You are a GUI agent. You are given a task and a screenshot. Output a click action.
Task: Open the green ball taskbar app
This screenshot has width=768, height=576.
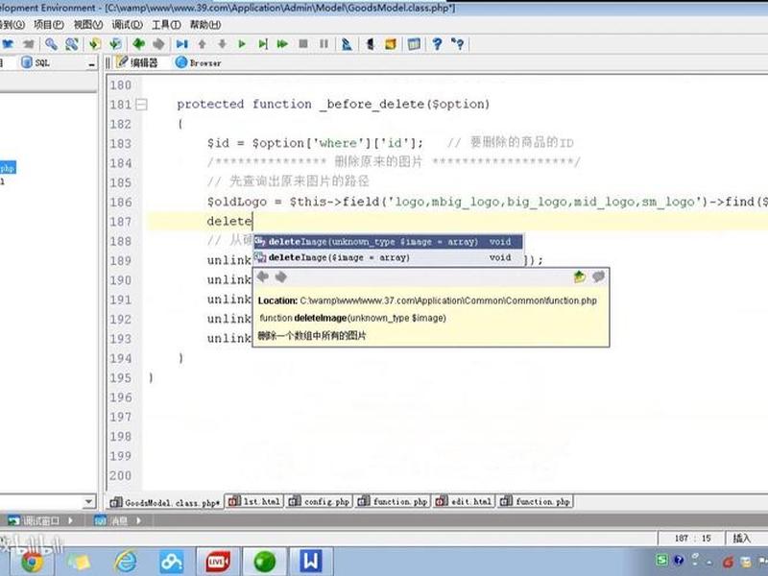[265, 562]
